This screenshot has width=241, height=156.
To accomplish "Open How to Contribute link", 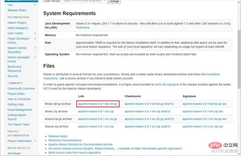I will pos(19,99).
